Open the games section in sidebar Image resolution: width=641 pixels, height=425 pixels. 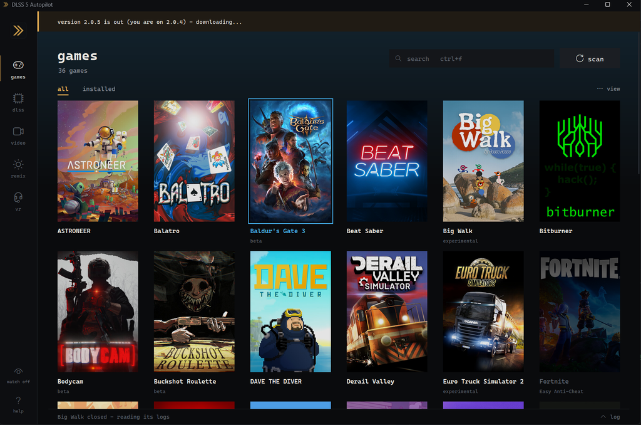(18, 70)
